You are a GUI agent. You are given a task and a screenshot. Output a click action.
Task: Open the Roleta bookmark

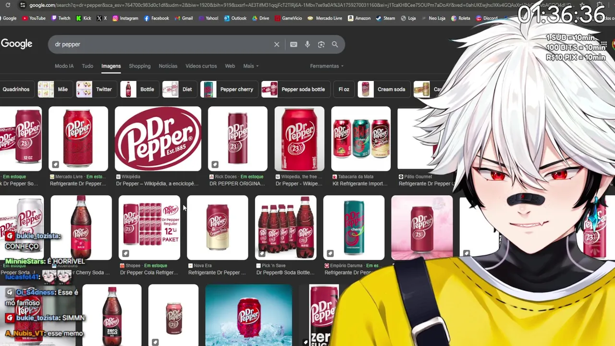point(460,18)
